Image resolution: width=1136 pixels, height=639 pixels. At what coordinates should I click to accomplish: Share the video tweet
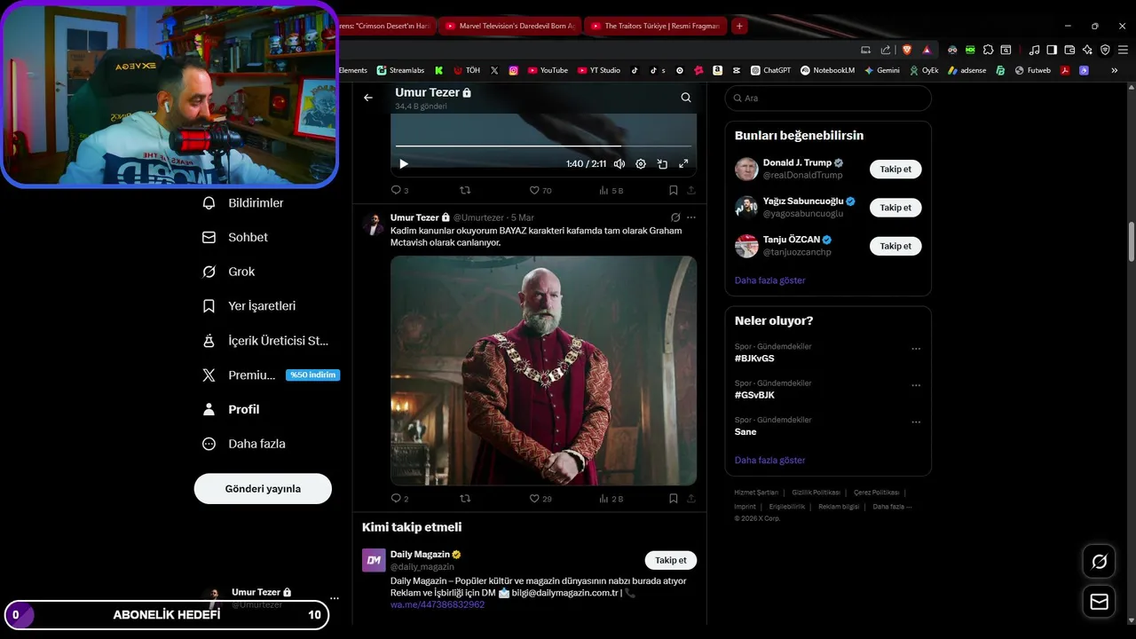[691, 190]
